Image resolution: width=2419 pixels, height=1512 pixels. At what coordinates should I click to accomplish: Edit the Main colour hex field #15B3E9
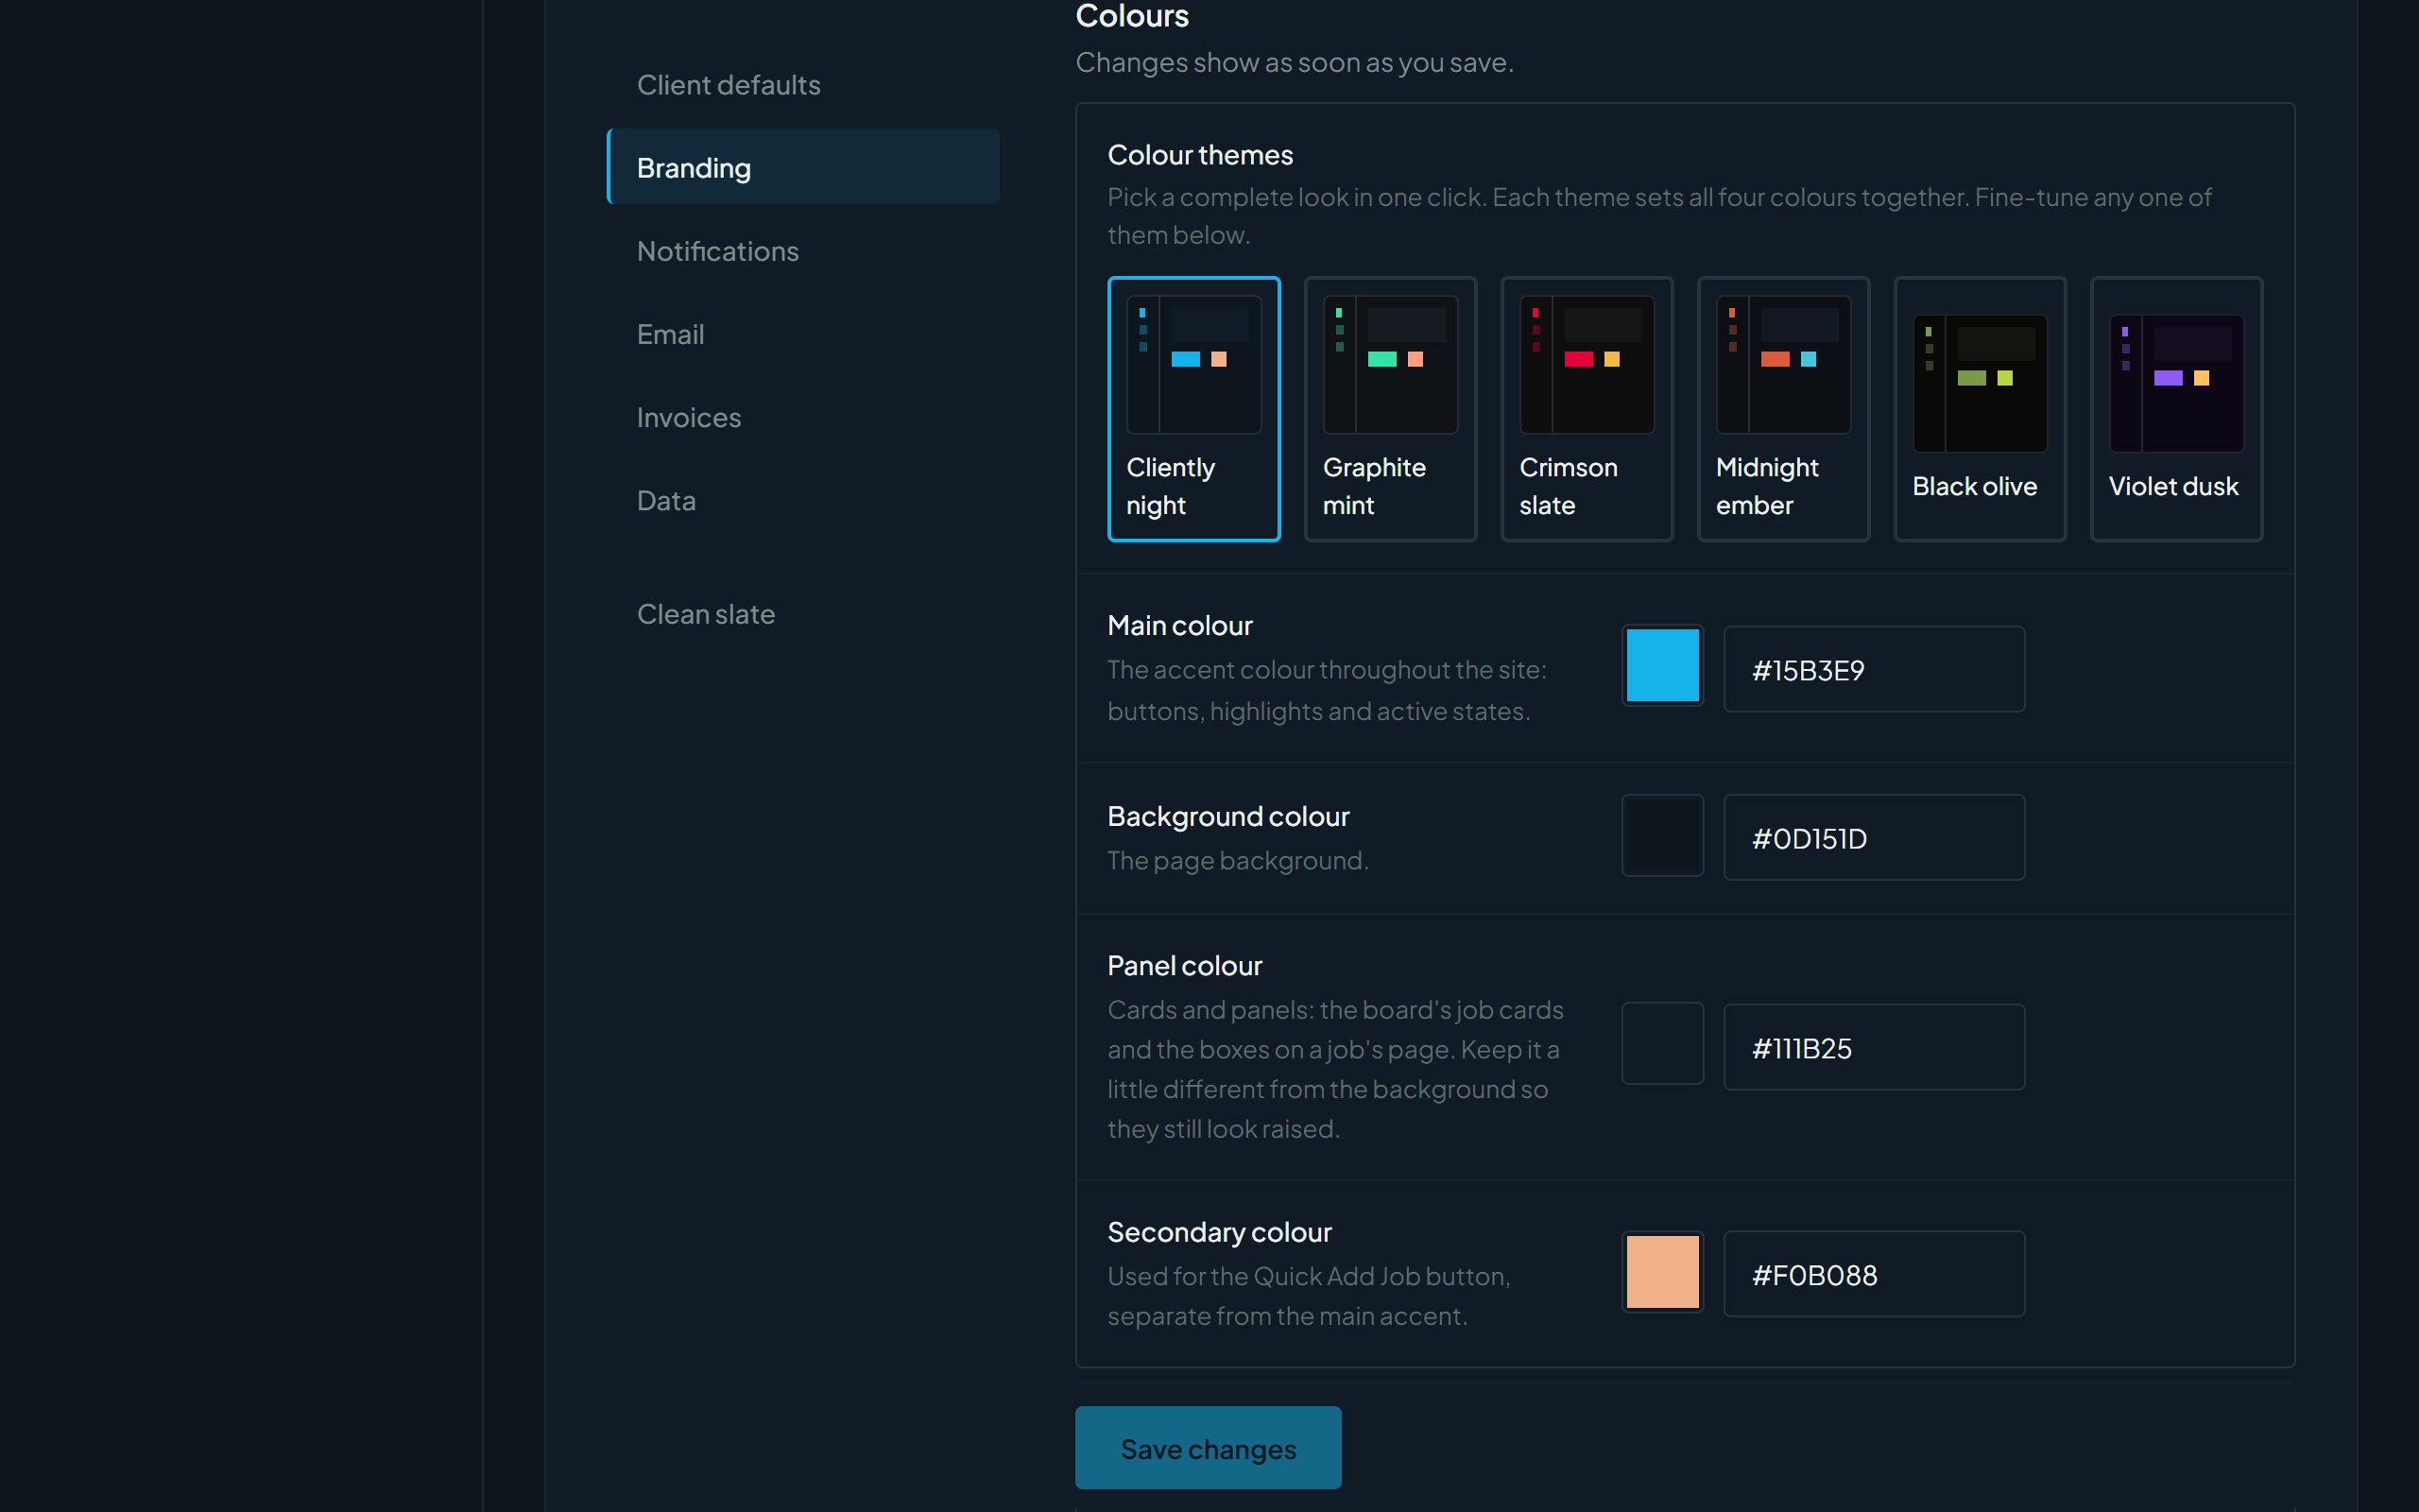1874,669
